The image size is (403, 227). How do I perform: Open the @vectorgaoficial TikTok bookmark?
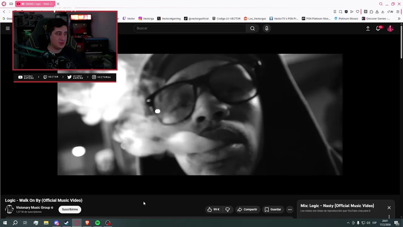click(x=196, y=19)
